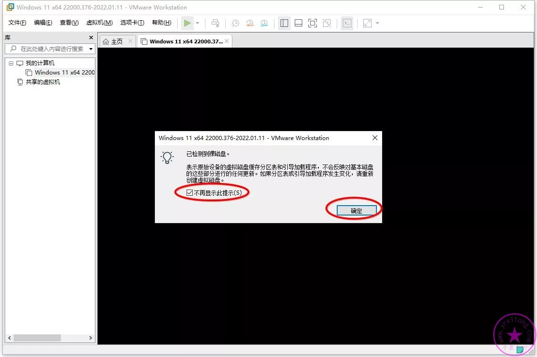
Task: Select 共享的虚拟机 in the library
Action: pos(43,82)
